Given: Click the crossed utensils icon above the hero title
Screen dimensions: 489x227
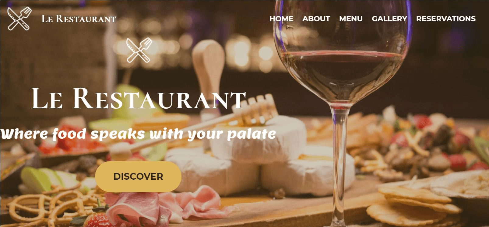Looking at the screenshot, I should [139, 50].
